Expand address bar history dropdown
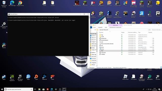 coord(148,30)
